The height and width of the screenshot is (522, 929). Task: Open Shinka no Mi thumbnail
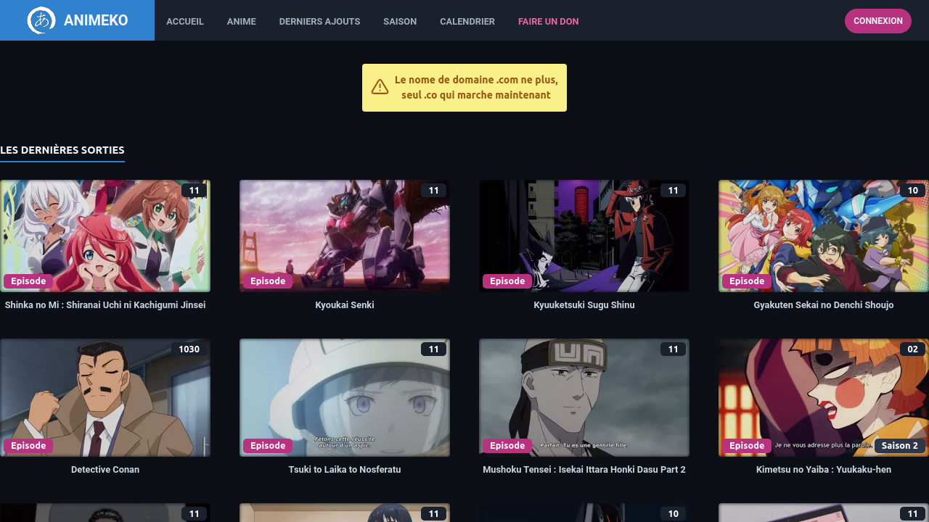pyautogui.click(x=105, y=236)
